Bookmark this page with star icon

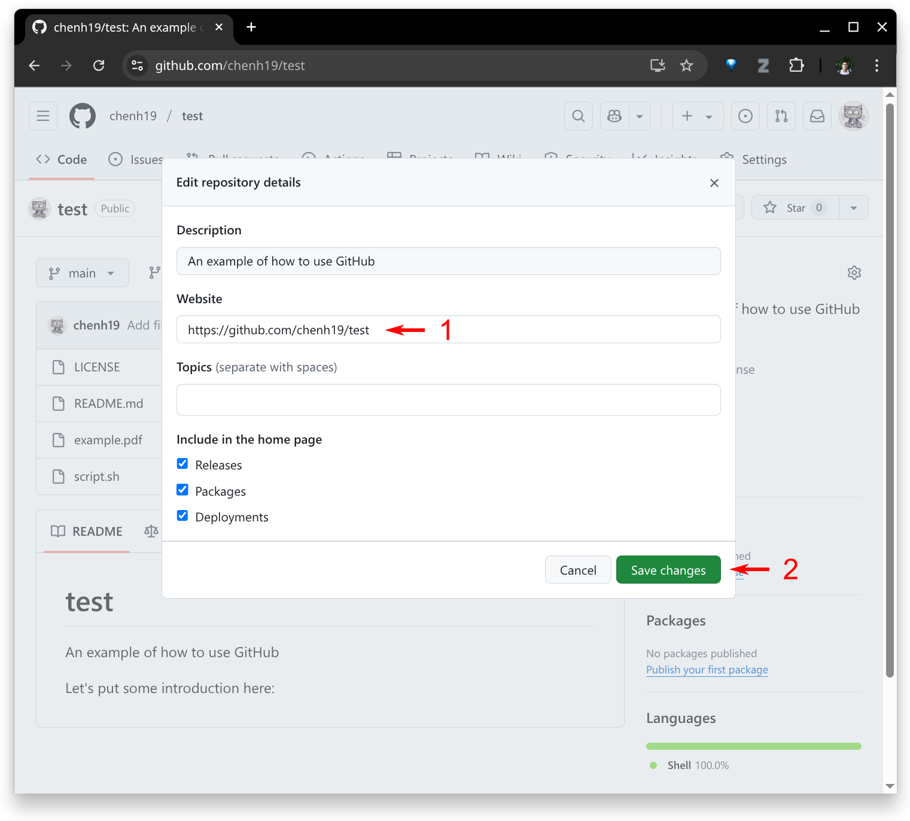pyautogui.click(x=686, y=65)
